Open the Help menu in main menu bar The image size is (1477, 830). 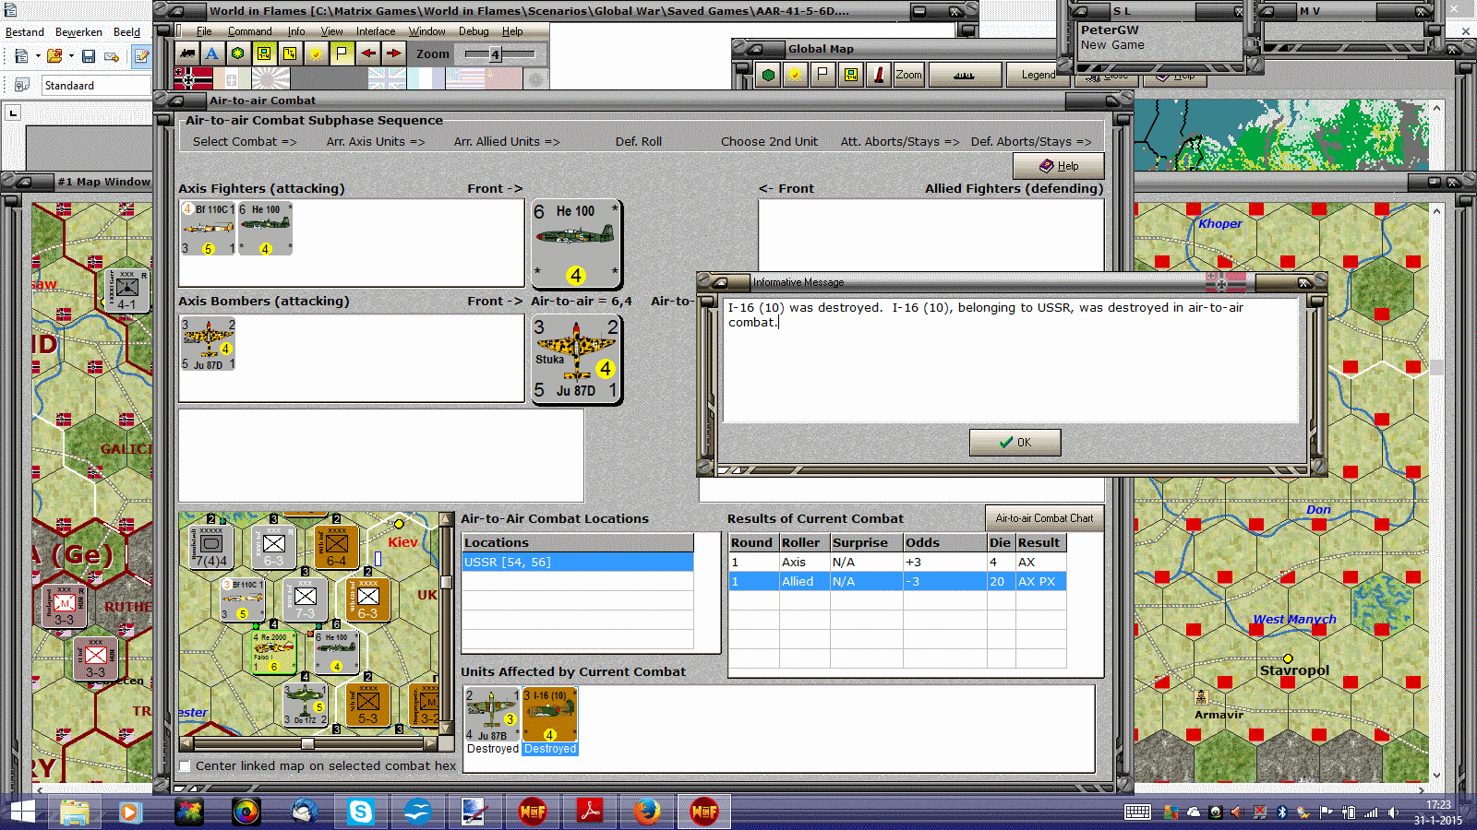(x=512, y=31)
